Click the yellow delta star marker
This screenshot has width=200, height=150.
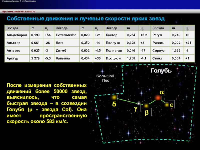click(x=114, y=97)
